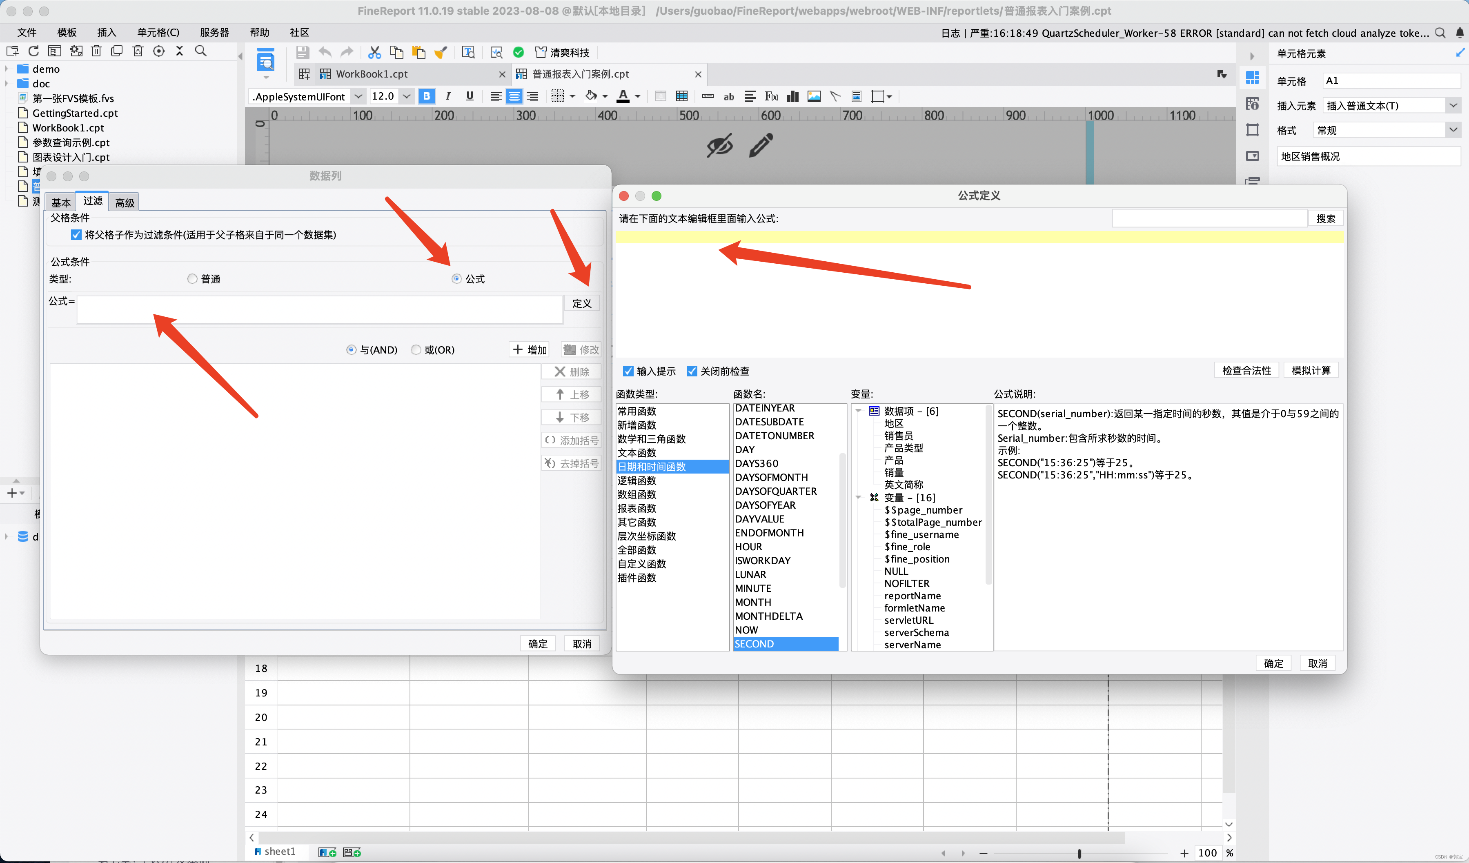
Task: Click the Insert chart bar icon
Action: [793, 96]
